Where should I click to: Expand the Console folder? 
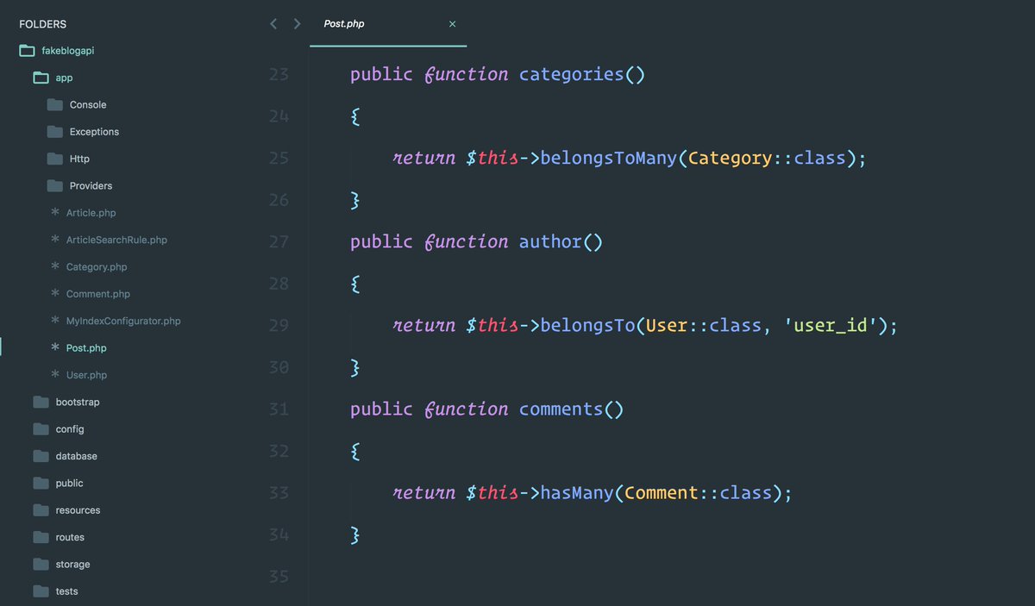88,105
